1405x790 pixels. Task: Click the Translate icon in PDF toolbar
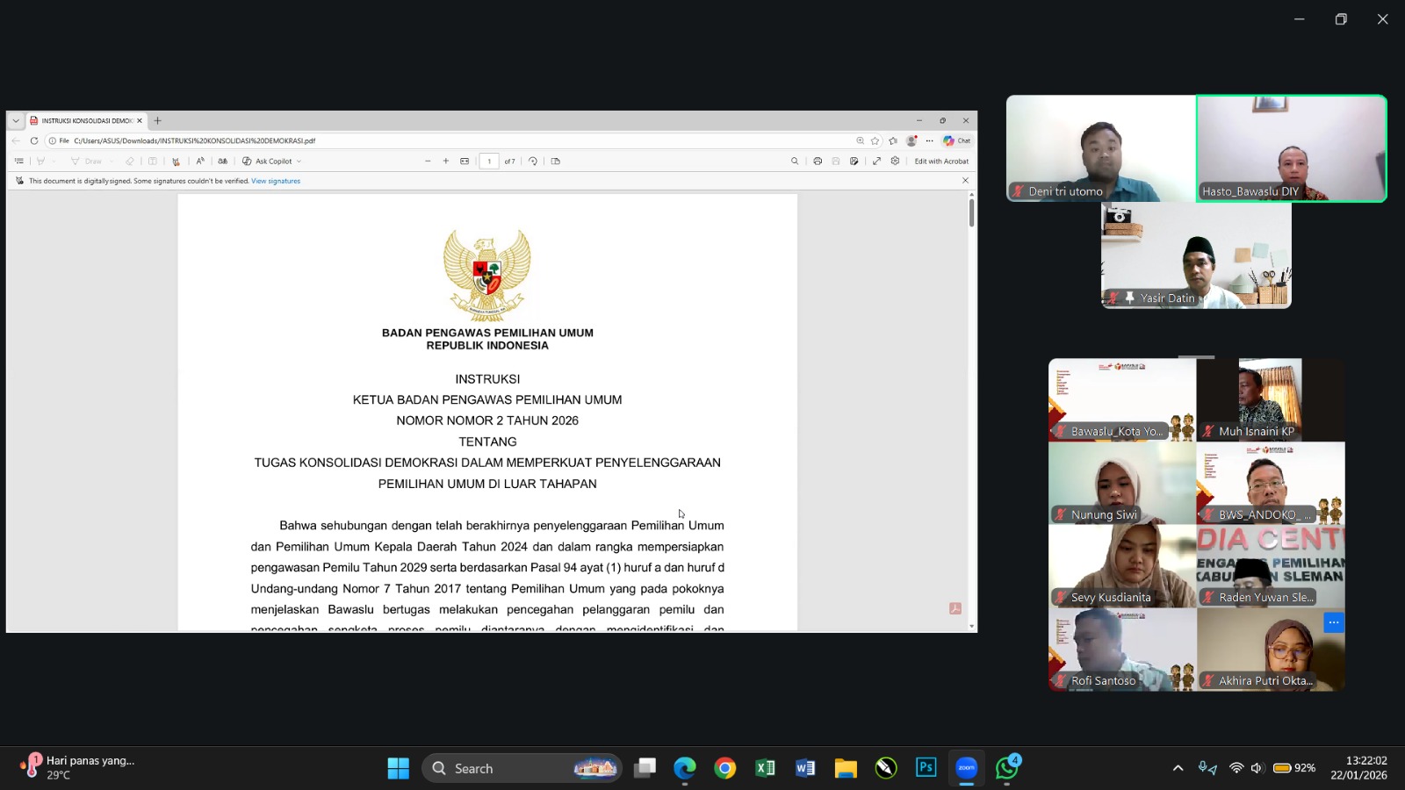tap(223, 162)
